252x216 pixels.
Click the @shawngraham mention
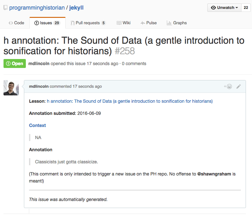tap(214, 174)
